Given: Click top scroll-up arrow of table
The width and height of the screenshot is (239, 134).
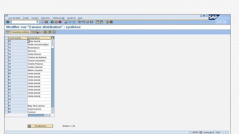Looking at the screenshot, I should 52,41.
